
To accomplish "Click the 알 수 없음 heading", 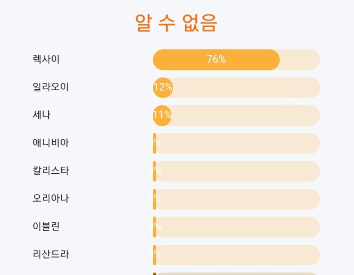I will (176, 23).
